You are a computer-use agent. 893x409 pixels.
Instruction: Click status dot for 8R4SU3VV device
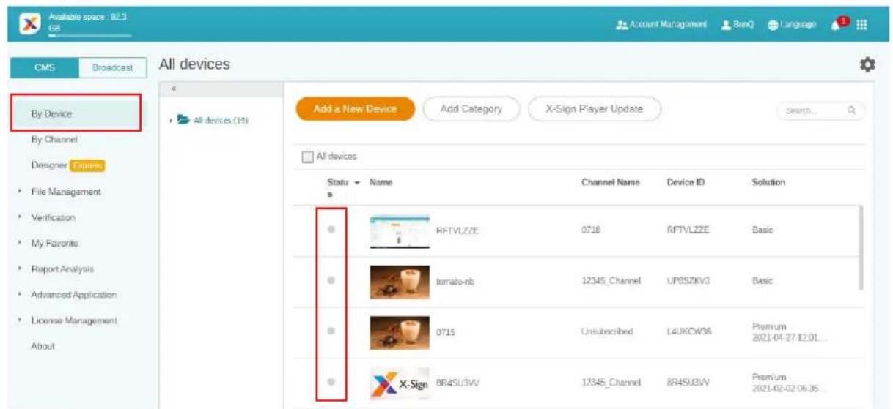(x=331, y=381)
